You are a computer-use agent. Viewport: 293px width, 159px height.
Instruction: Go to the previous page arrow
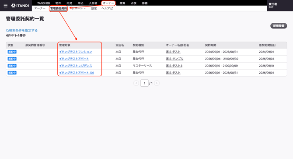tap(136, 83)
